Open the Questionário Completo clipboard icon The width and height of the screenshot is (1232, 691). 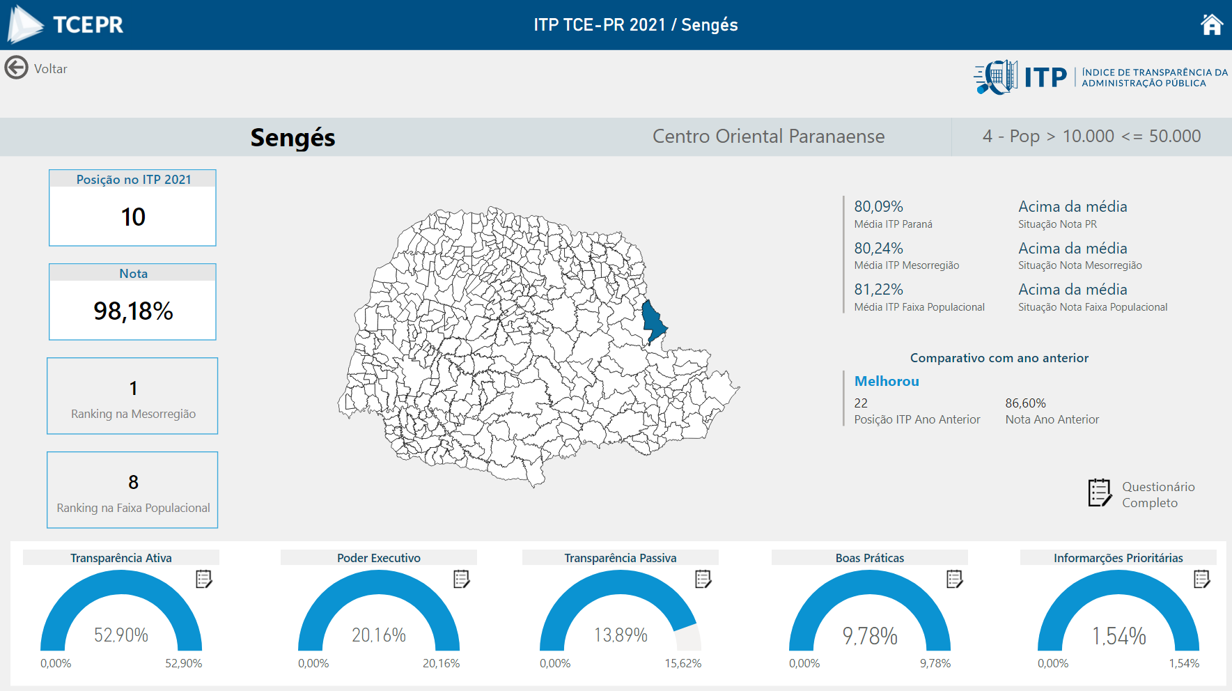tap(1100, 493)
